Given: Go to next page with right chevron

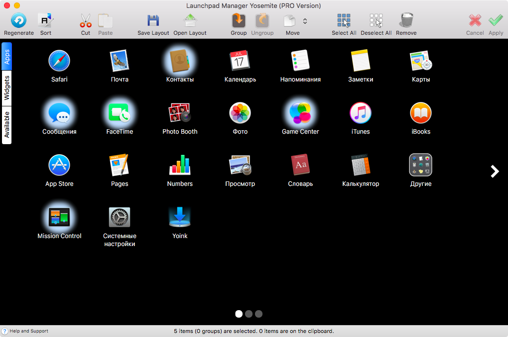Looking at the screenshot, I should click(x=495, y=171).
